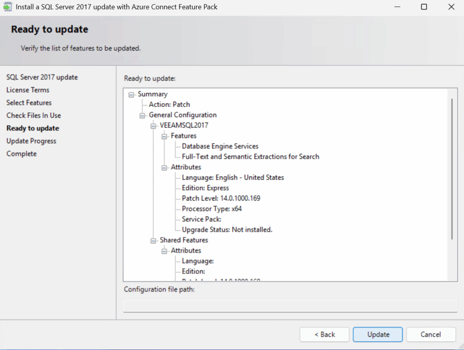Screen dimensions: 464x350
Task: Go to Select Features step
Action: pyautogui.click(x=29, y=103)
